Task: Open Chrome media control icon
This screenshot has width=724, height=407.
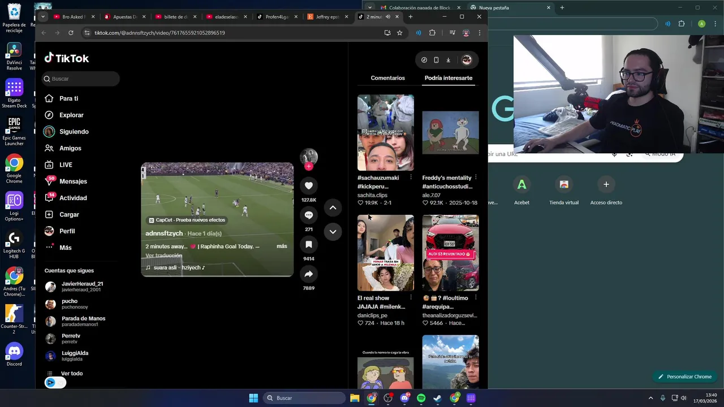Action: click(452, 33)
